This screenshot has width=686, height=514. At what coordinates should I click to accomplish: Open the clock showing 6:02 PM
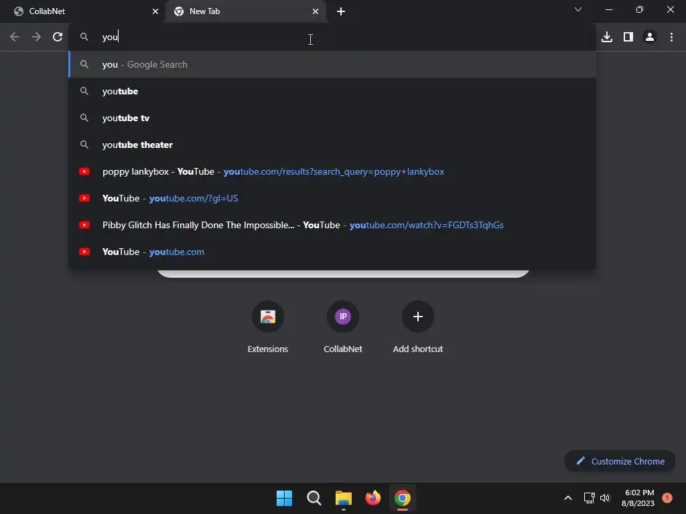pos(638,498)
